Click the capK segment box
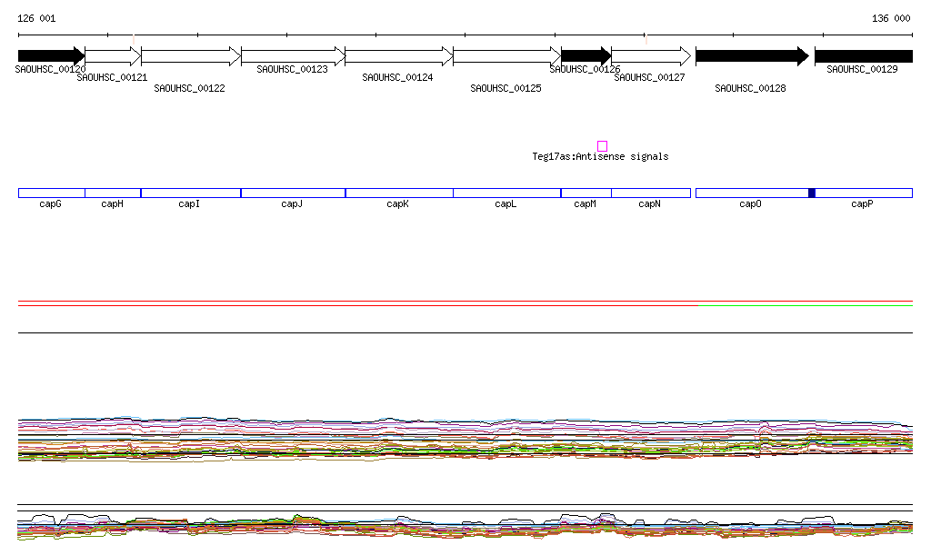Image resolution: width=931 pixels, height=555 pixels. point(399,193)
